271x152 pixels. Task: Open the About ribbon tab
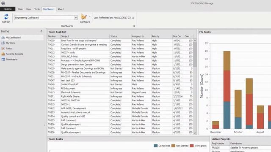(61, 9)
